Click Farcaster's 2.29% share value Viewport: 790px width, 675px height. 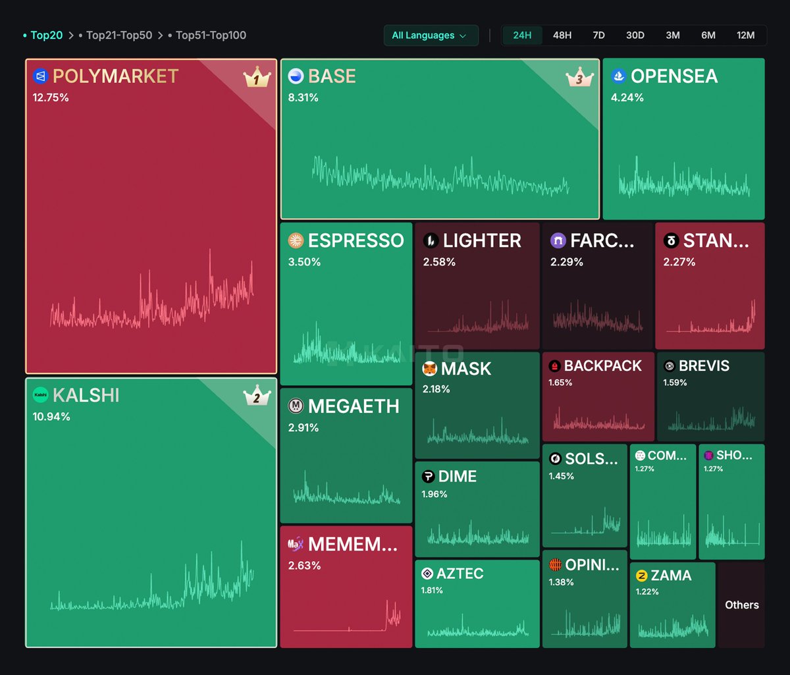pos(567,262)
